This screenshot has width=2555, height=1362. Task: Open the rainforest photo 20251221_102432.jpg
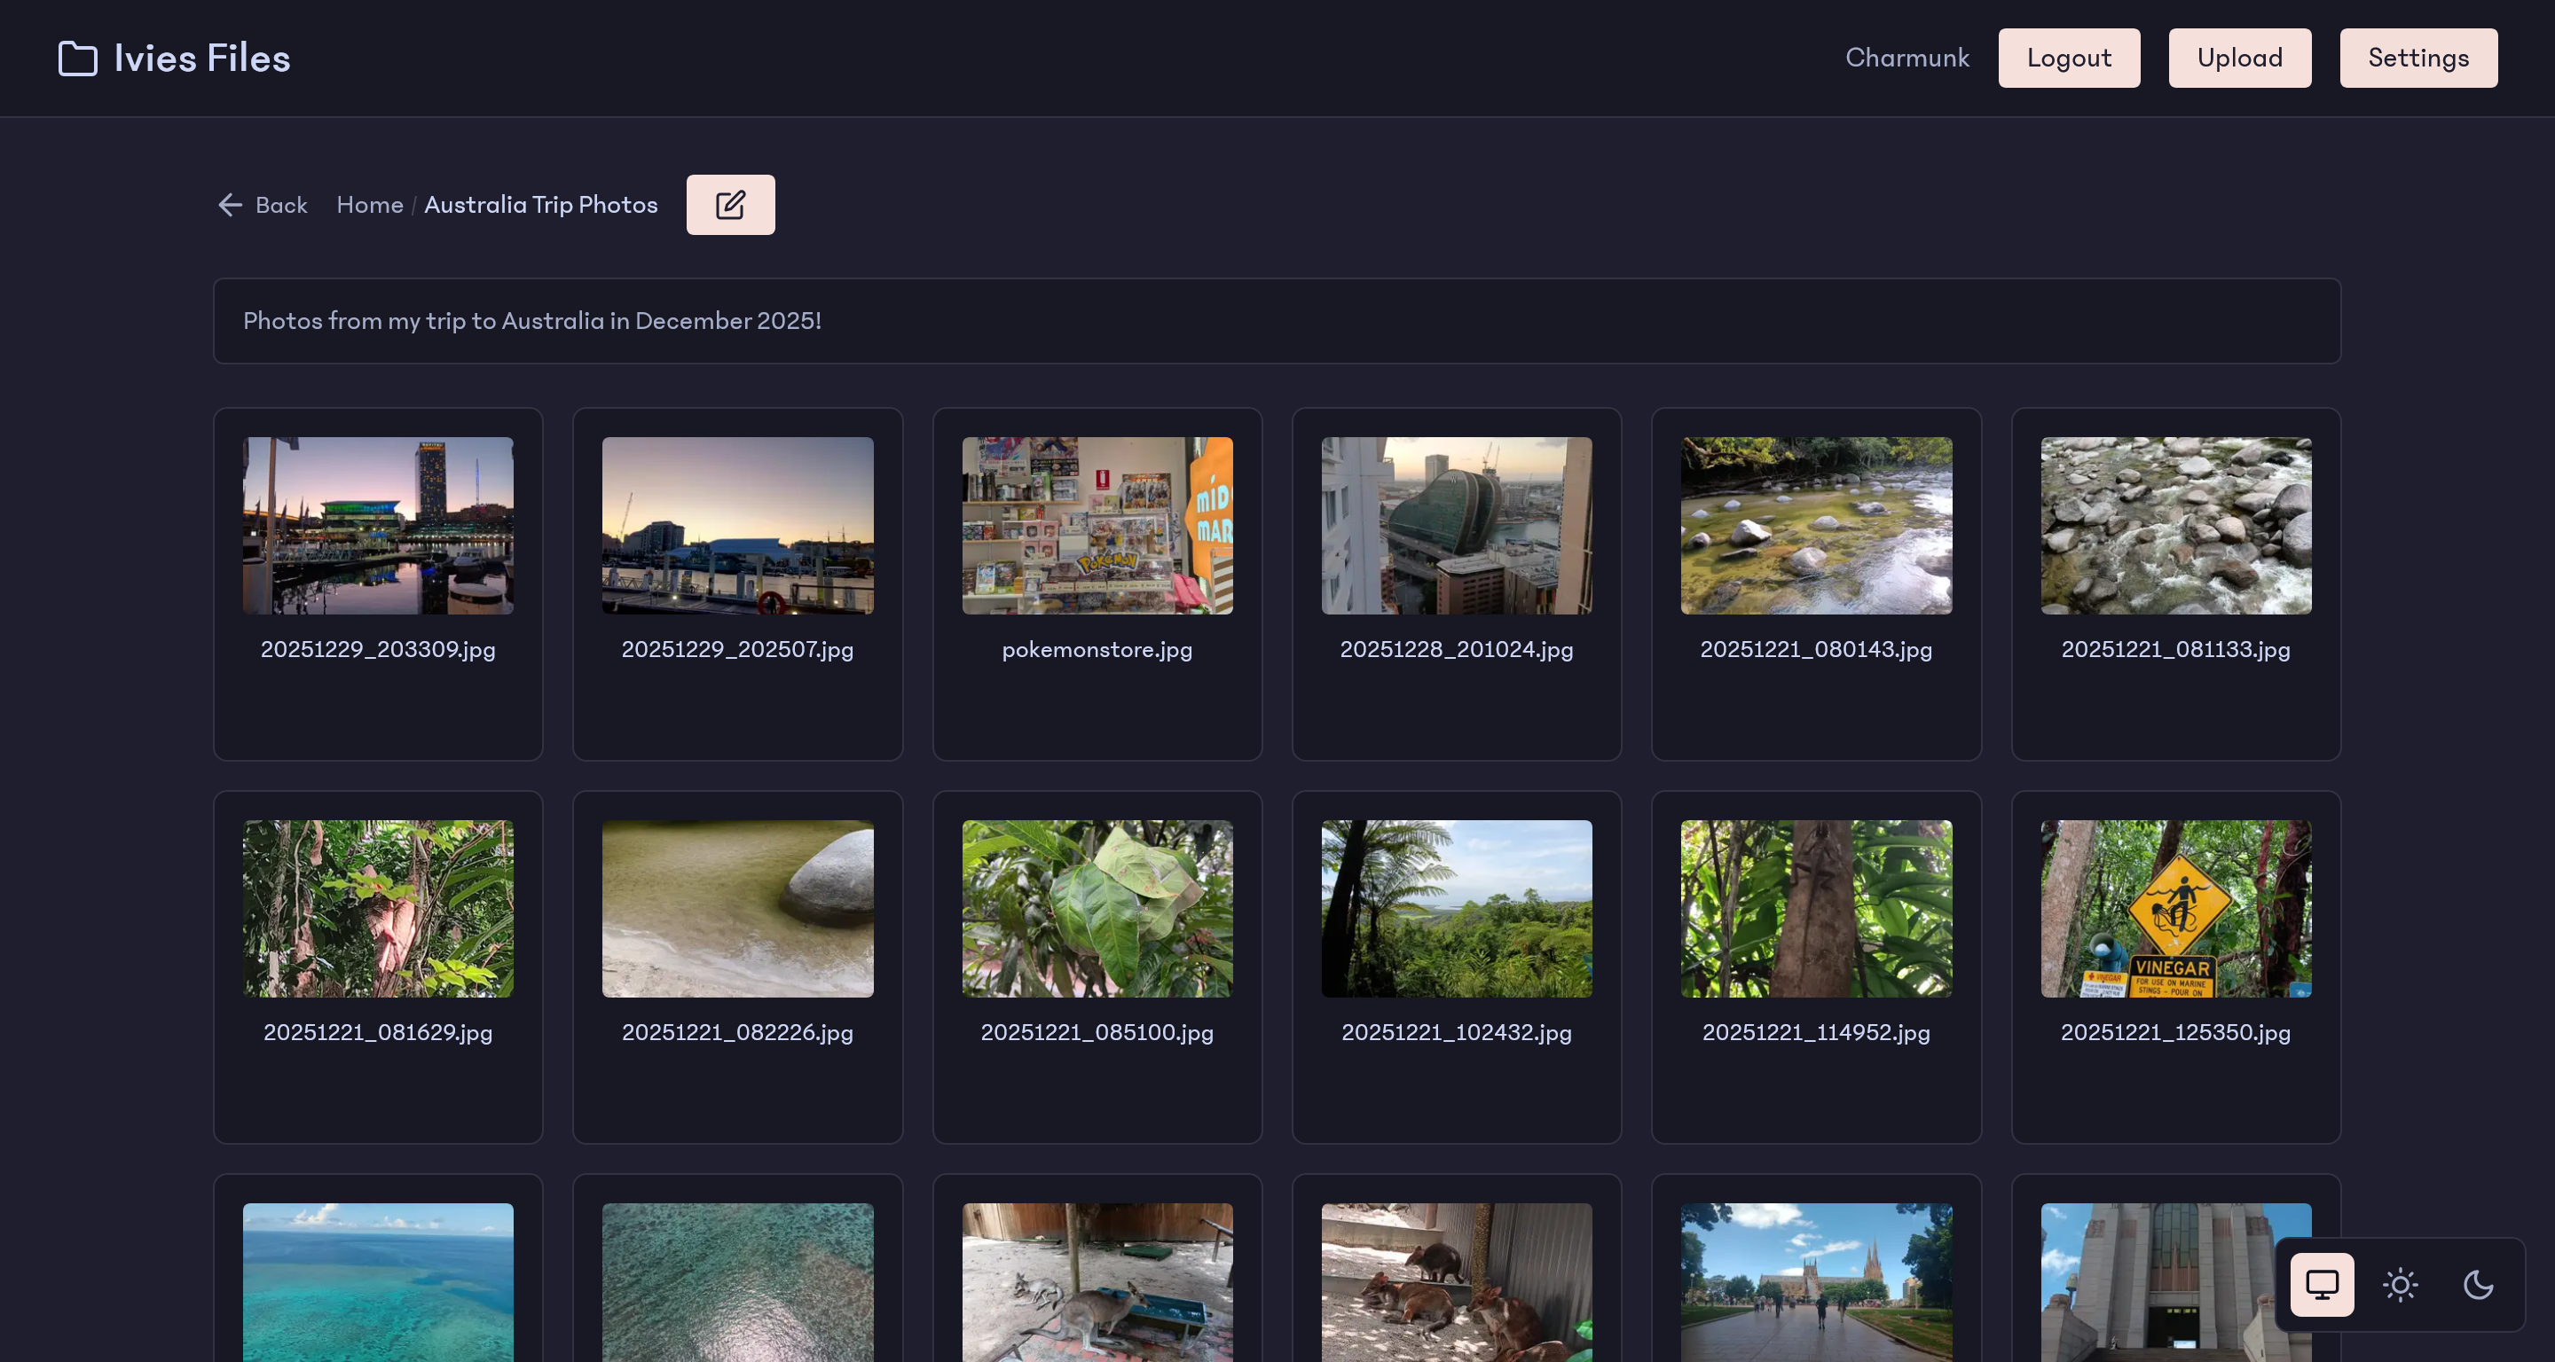point(1456,908)
